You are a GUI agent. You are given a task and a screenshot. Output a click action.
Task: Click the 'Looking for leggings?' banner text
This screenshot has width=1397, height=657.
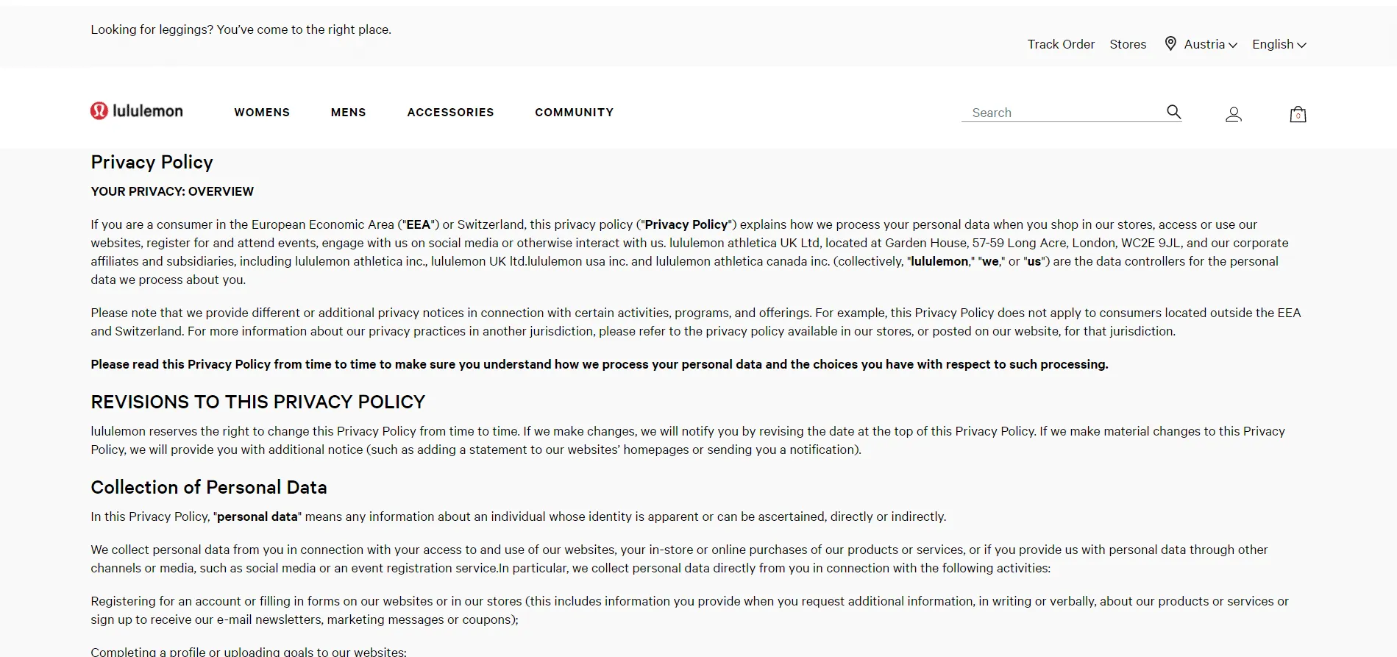point(241,29)
